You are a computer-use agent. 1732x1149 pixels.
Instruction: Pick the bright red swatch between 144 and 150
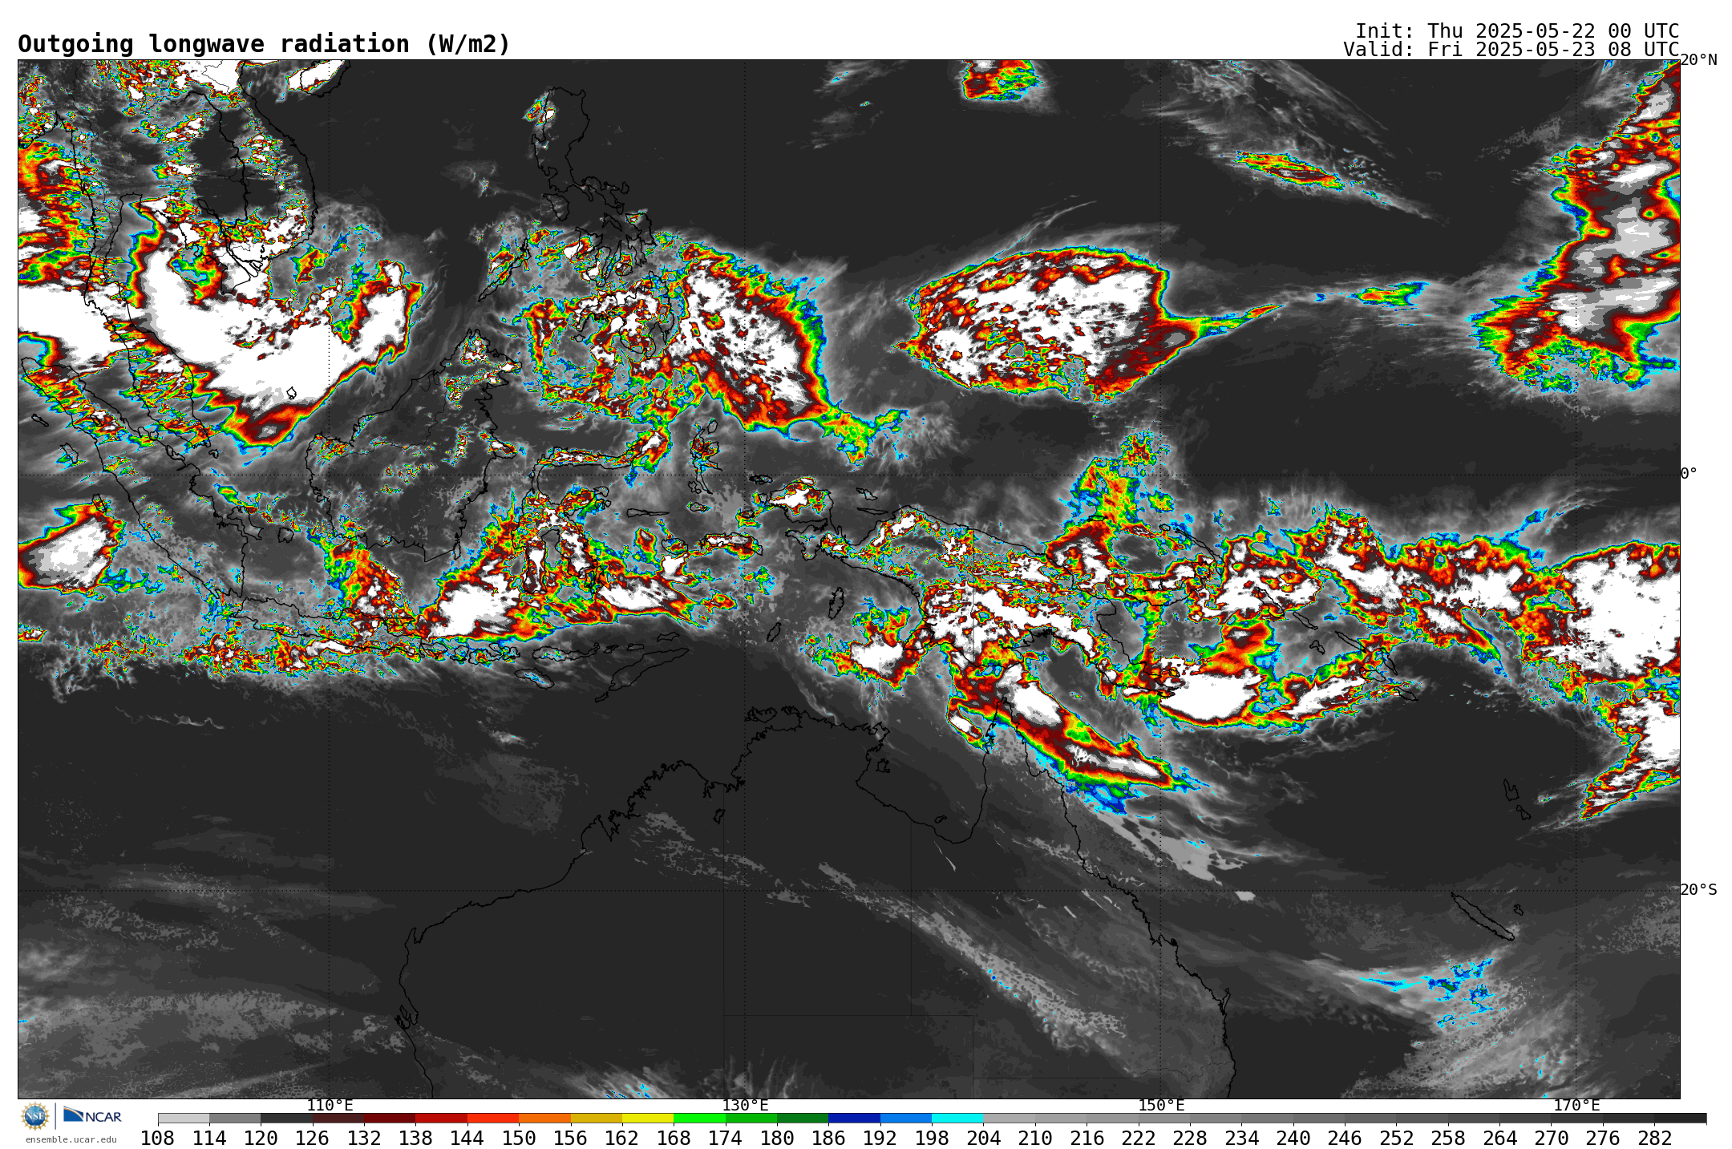pos(493,1119)
